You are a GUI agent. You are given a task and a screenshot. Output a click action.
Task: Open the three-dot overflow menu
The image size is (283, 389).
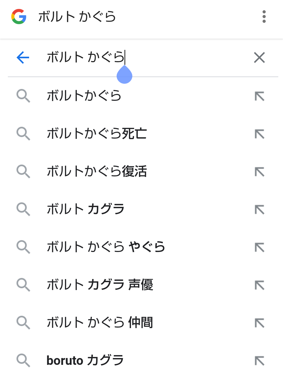click(264, 17)
